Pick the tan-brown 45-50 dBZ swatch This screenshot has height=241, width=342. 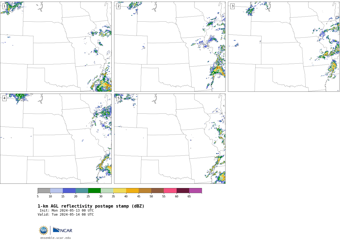coord(145,190)
